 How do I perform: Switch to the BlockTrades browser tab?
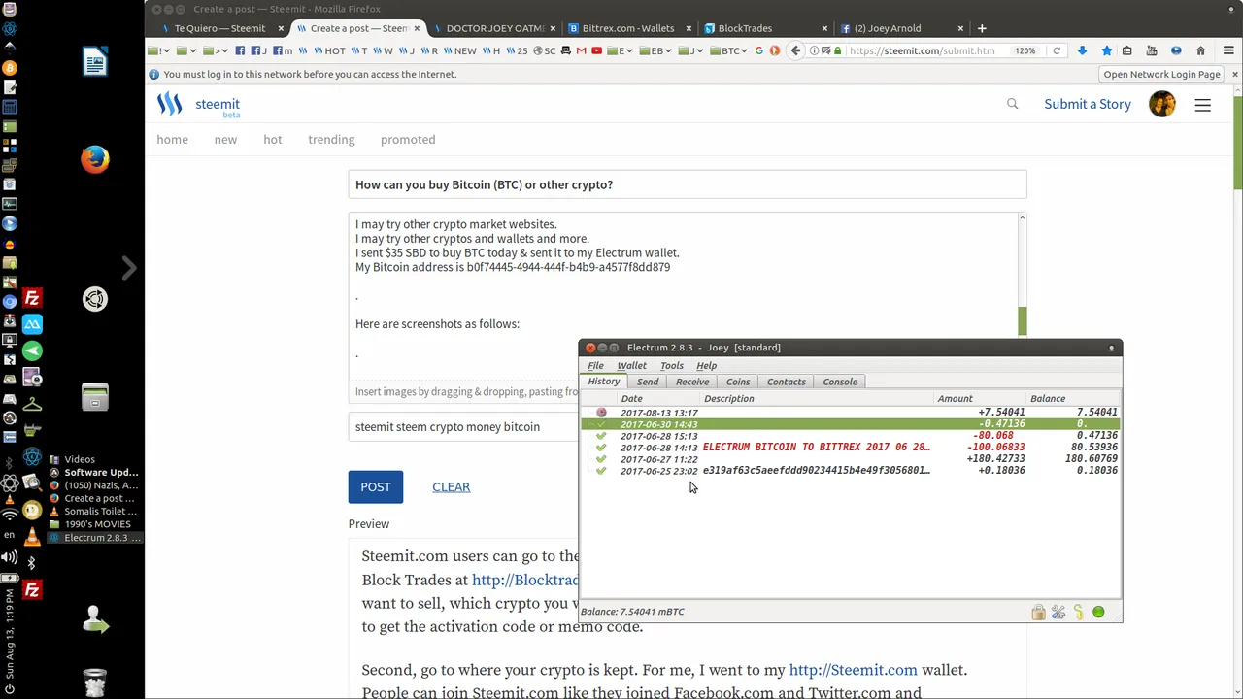click(x=745, y=28)
